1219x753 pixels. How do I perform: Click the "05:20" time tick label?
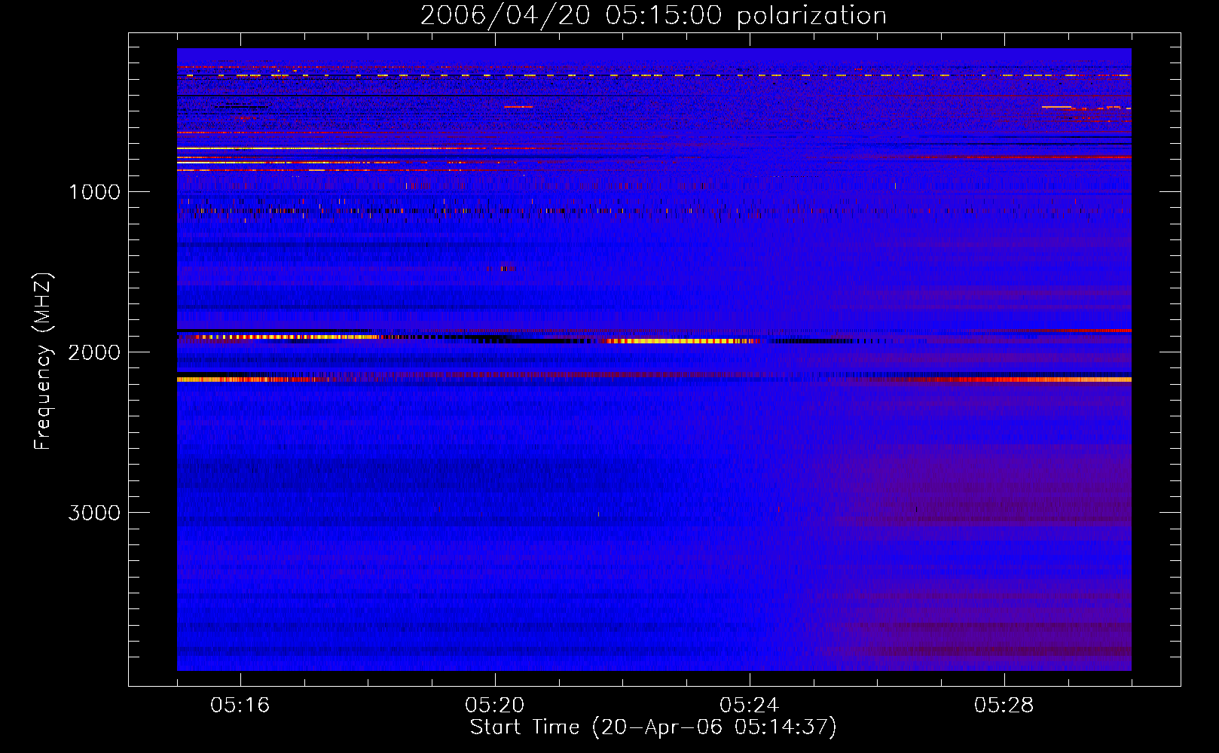(494, 706)
